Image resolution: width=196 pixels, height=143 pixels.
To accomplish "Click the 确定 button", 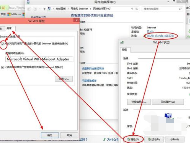I will (50, 135).
